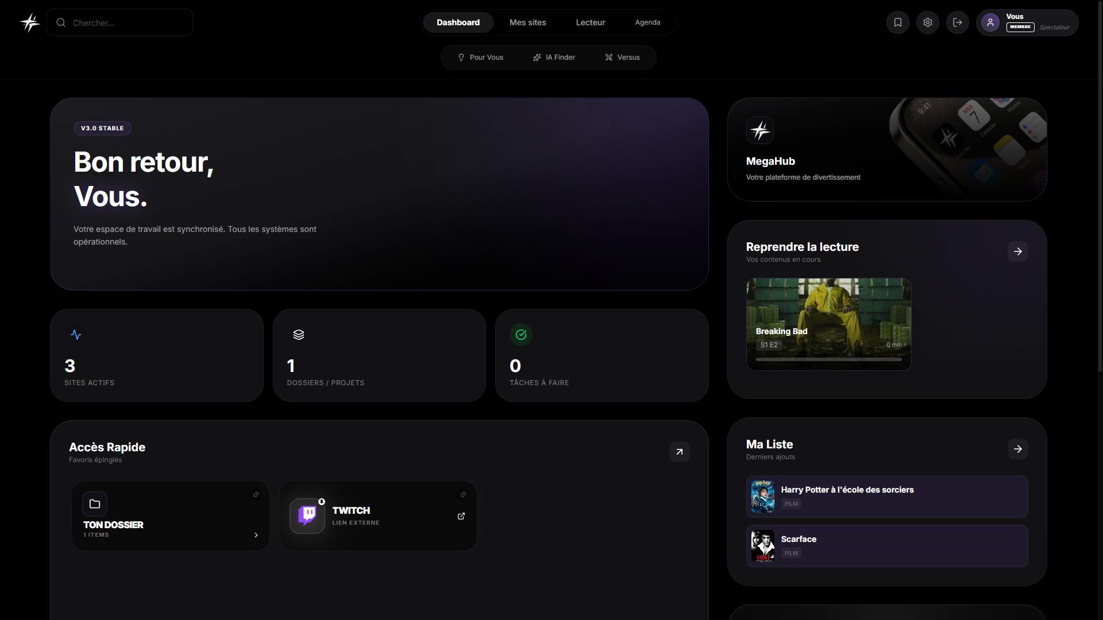Expand Reprendre la lecture arrow button

(1018, 251)
